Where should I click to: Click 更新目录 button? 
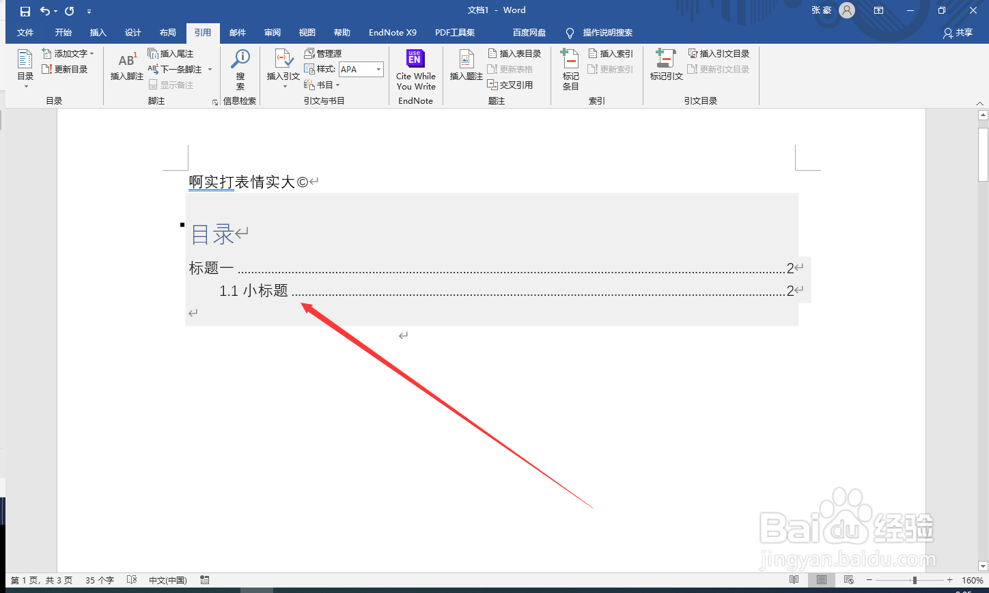(x=65, y=69)
